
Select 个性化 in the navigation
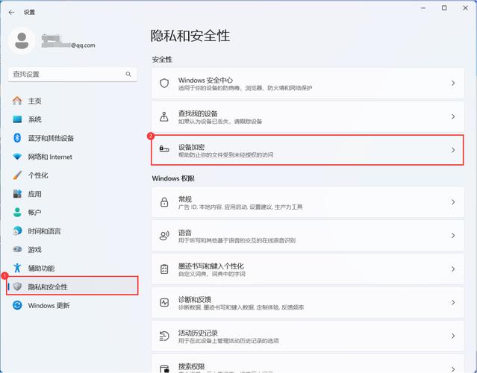point(72,175)
